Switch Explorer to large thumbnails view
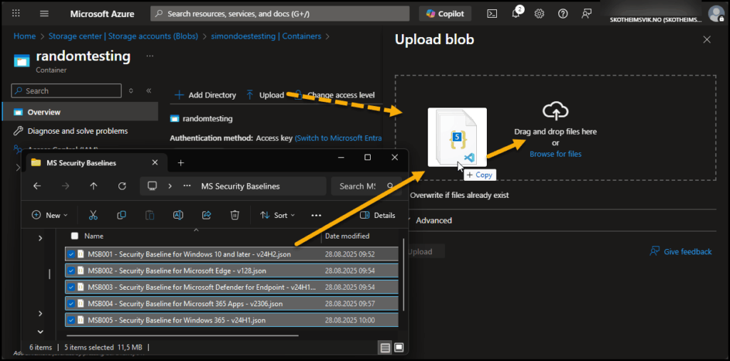The height and width of the screenshot is (361, 730). point(399,347)
